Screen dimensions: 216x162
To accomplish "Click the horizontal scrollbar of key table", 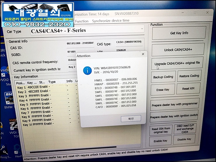I will [73, 150].
